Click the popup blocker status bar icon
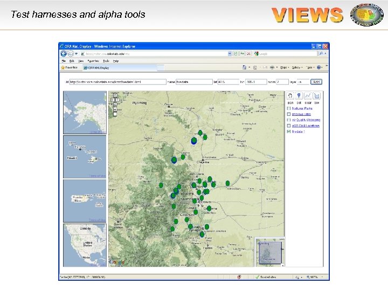The width and height of the screenshot is (388, 291). [x=239, y=277]
